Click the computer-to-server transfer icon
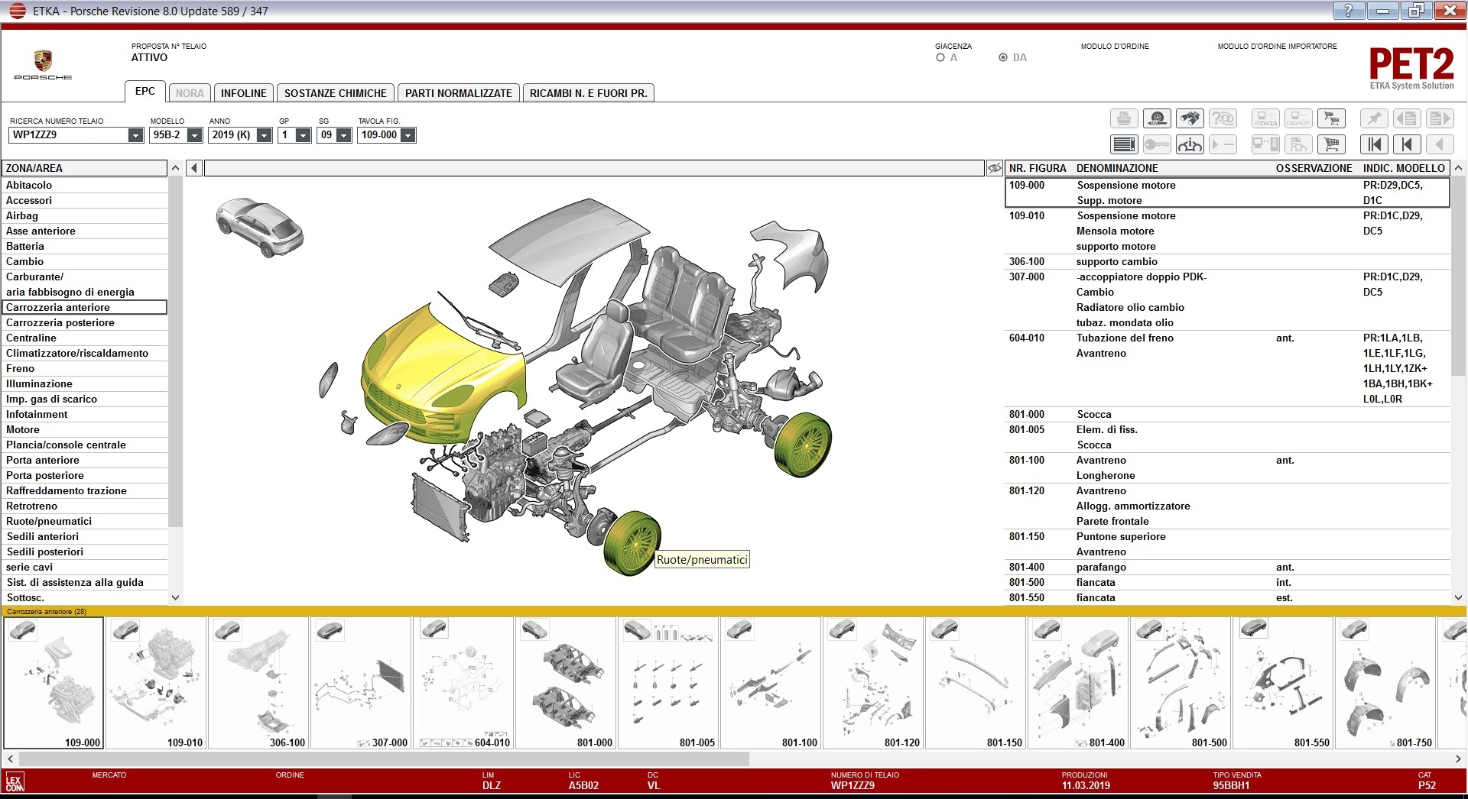Screen dimensions: 1468x799 click(1265, 144)
